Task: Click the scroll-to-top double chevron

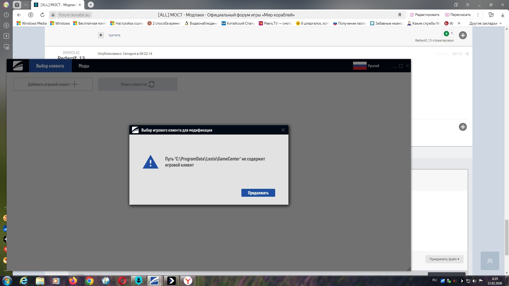Action: click(490, 261)
